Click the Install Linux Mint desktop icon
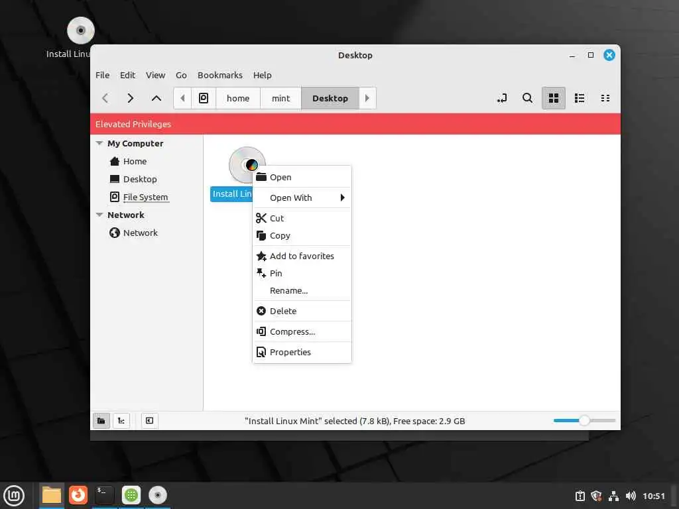This screenshot has height=509, width=679. click(80, 30)
